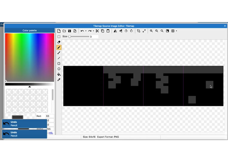Zoom in on the canvas
Viewport: 228px width, 162px height.
coord(151,31)
